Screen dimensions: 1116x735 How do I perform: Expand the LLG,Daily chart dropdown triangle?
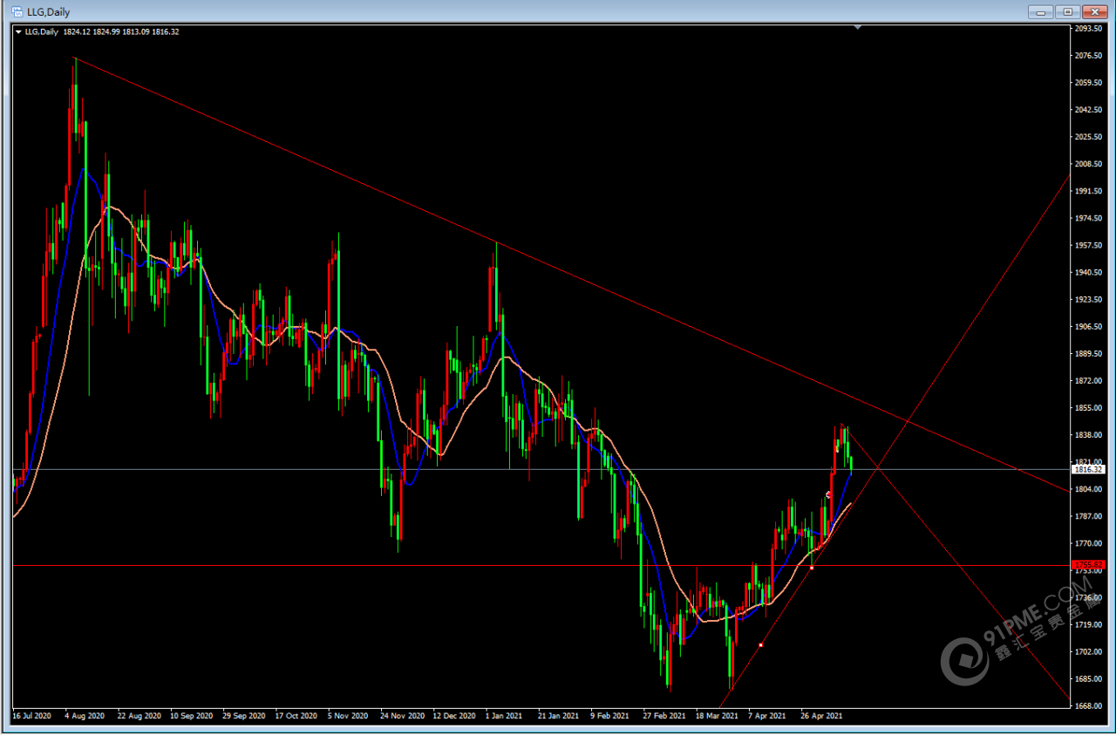pos(19,31)
